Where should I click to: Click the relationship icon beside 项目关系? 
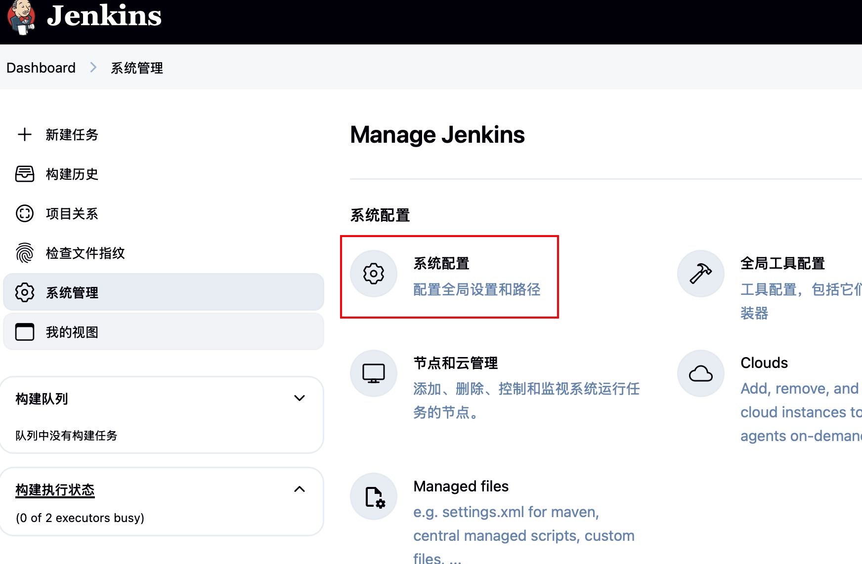25,213
